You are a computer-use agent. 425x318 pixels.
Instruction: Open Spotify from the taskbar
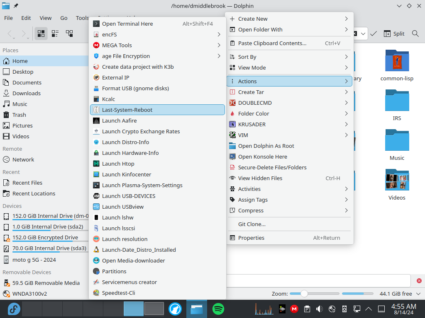[x=218, y=309]
